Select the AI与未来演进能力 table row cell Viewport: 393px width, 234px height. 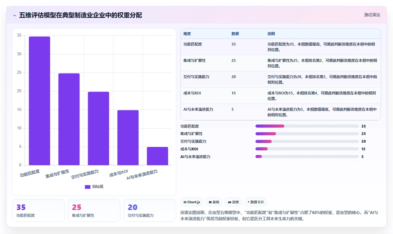(x=198, y=109)
